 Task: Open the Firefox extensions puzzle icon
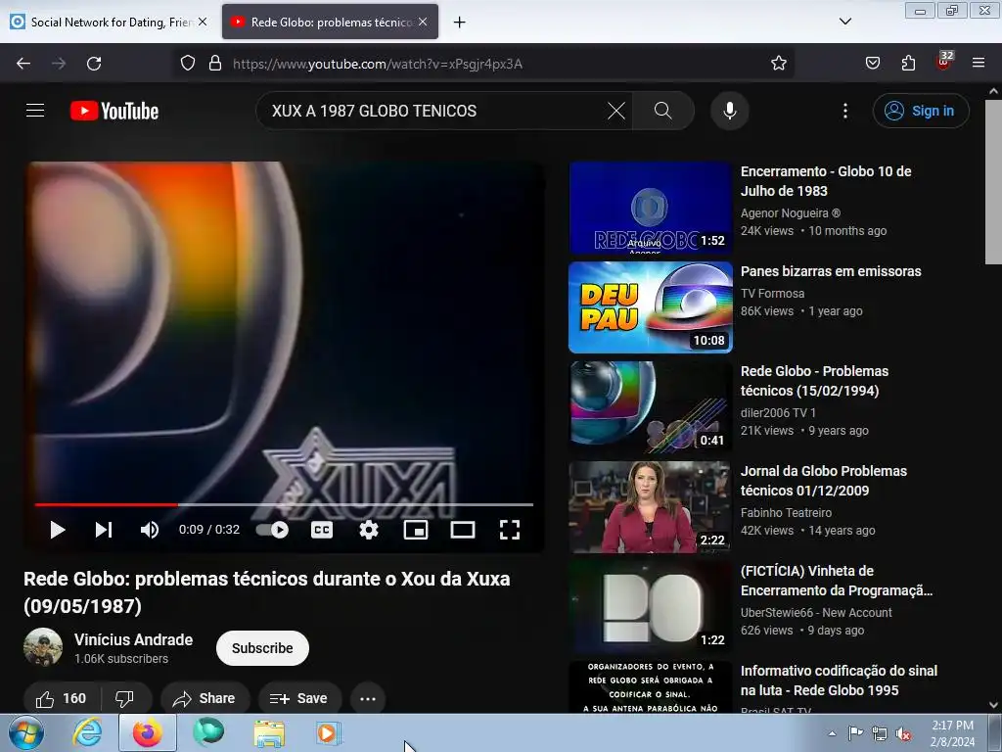click(908, 64)
